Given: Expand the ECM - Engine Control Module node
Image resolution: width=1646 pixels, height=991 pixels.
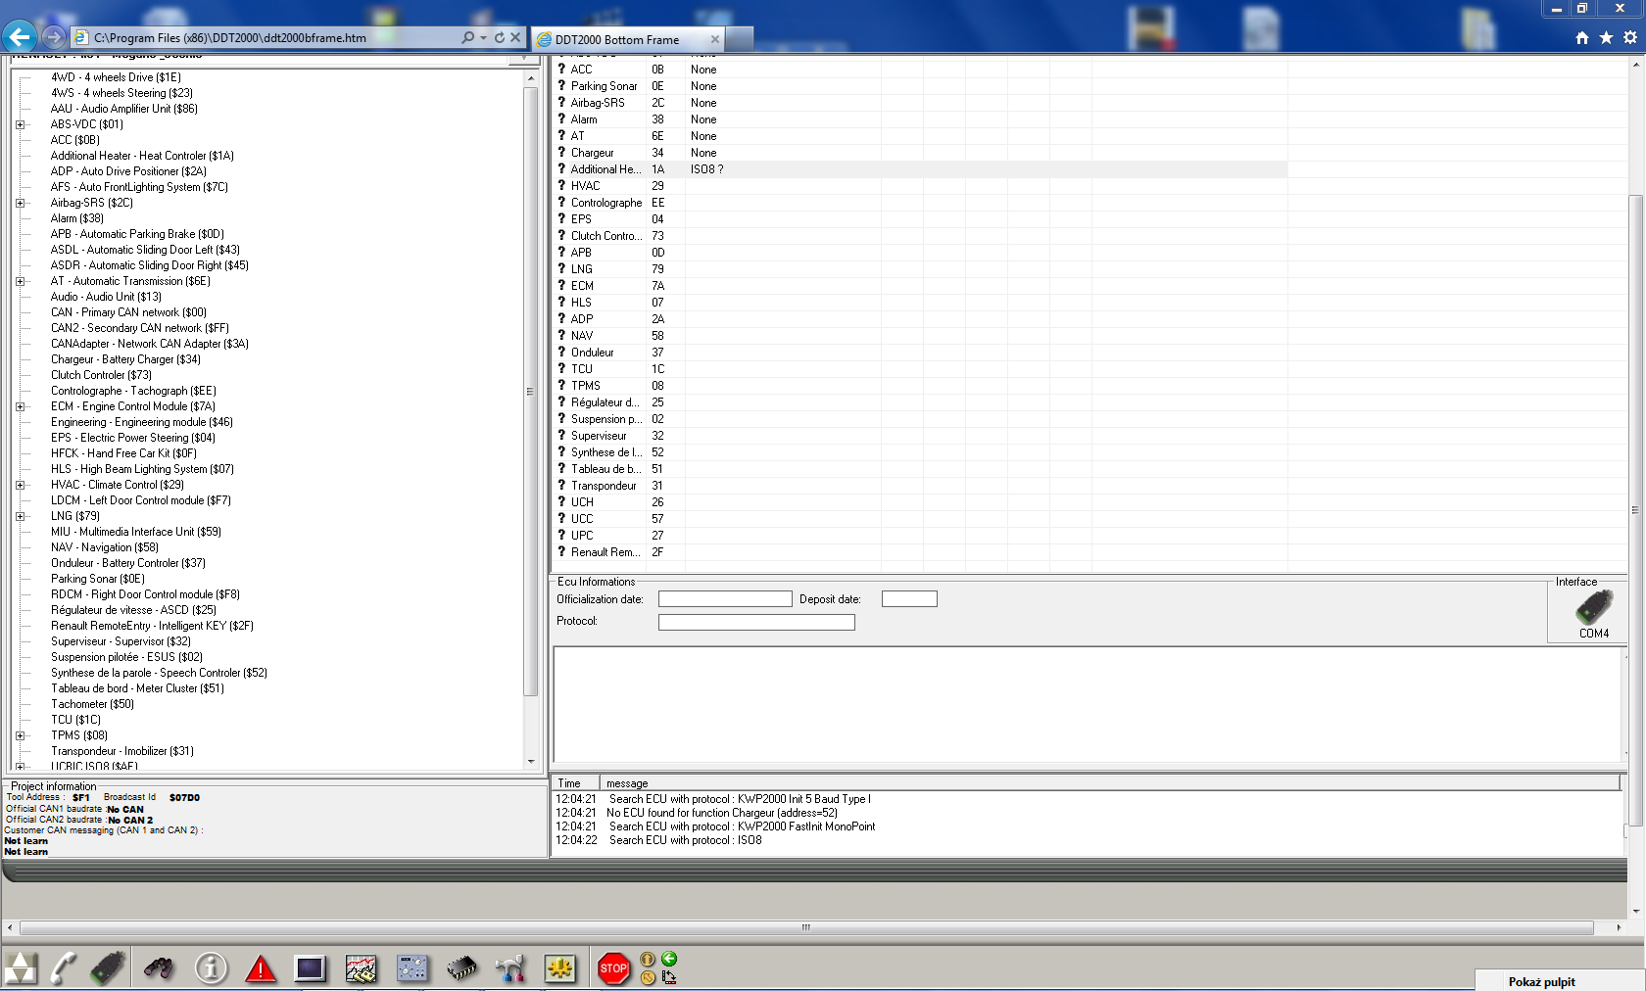Looking at the screenshot, I should click(x=20, y=406).
